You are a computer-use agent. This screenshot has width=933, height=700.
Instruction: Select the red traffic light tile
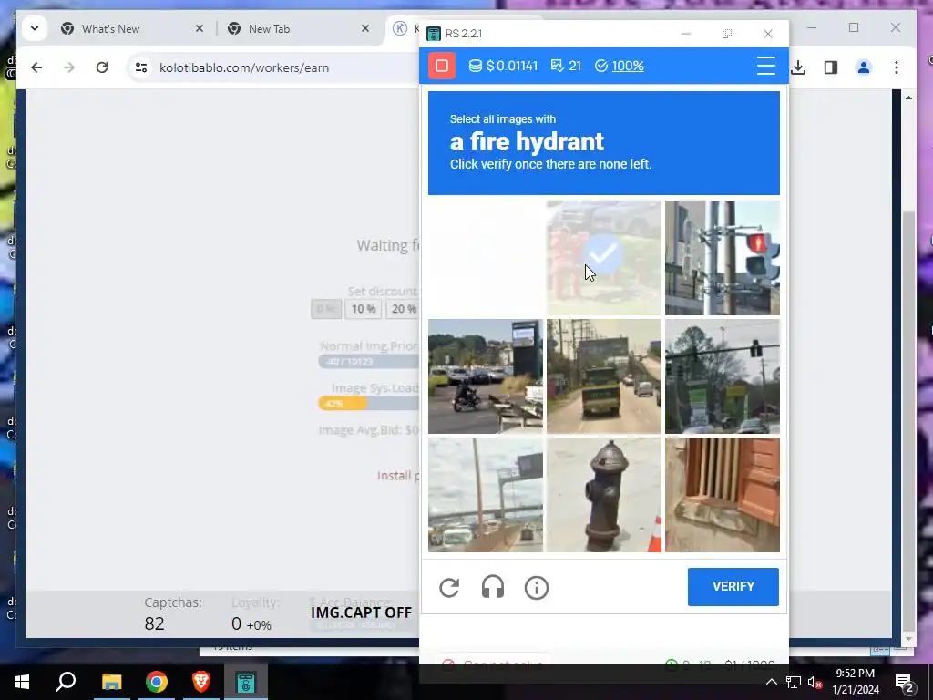722,257
